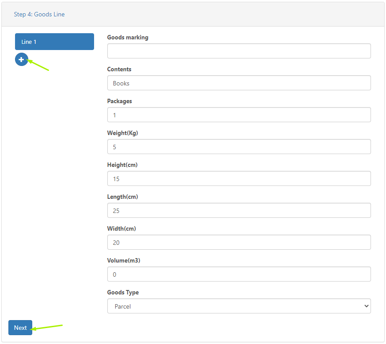The width and height of the screenshot is (386, 344).
Task: Click the Goods Type label
Action: point(123,292)
